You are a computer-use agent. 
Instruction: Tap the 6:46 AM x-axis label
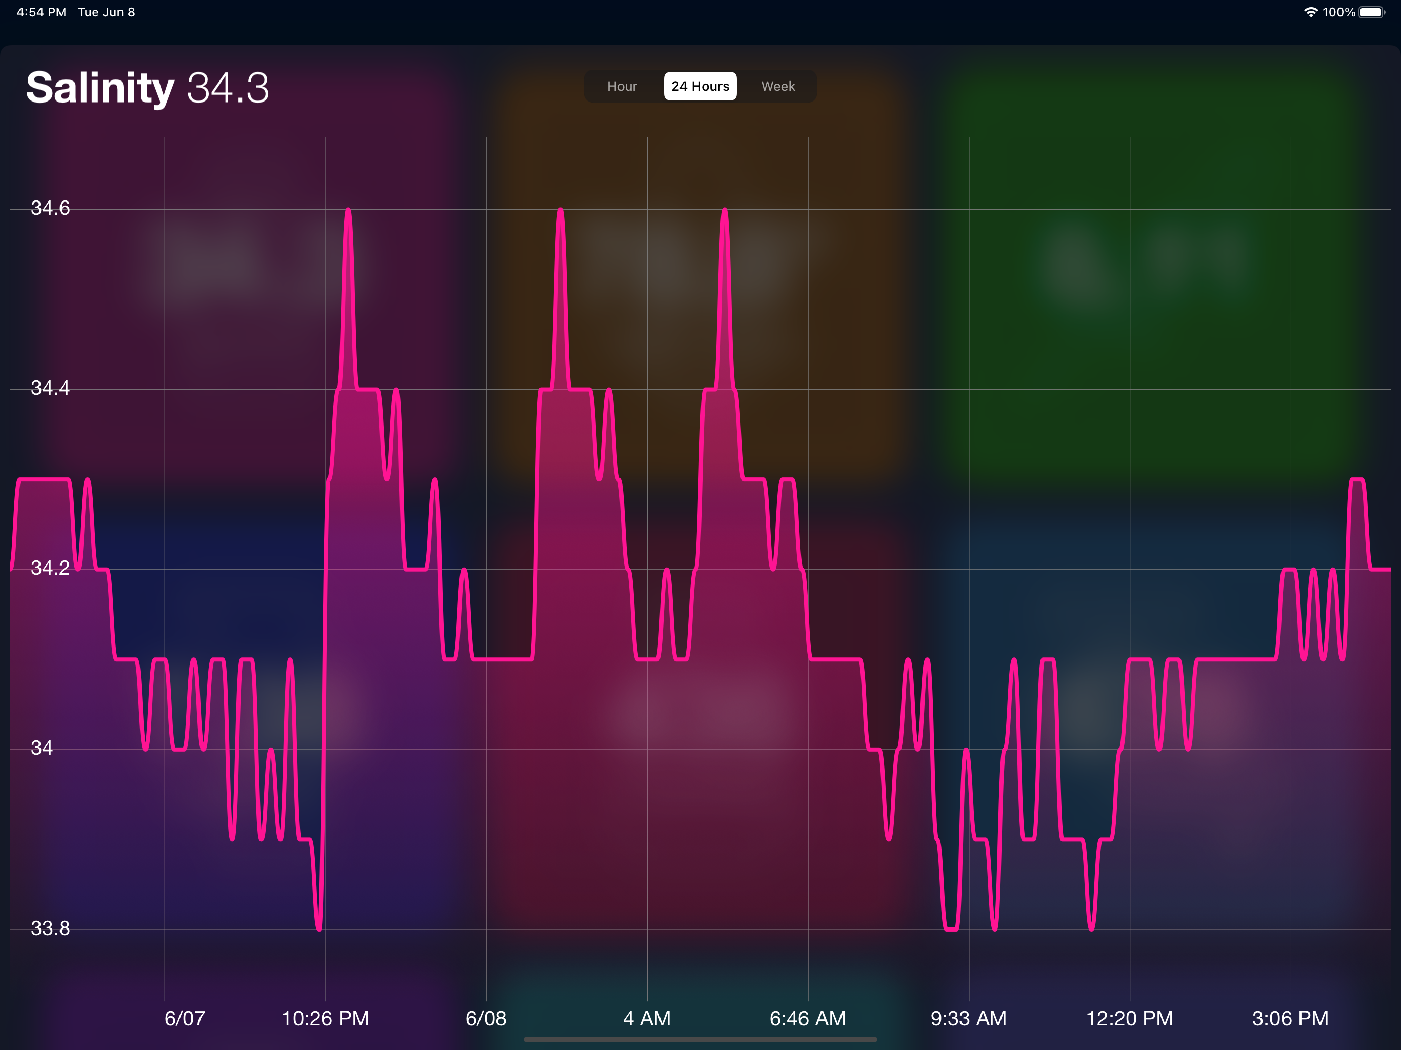(x=808, y=1018)
